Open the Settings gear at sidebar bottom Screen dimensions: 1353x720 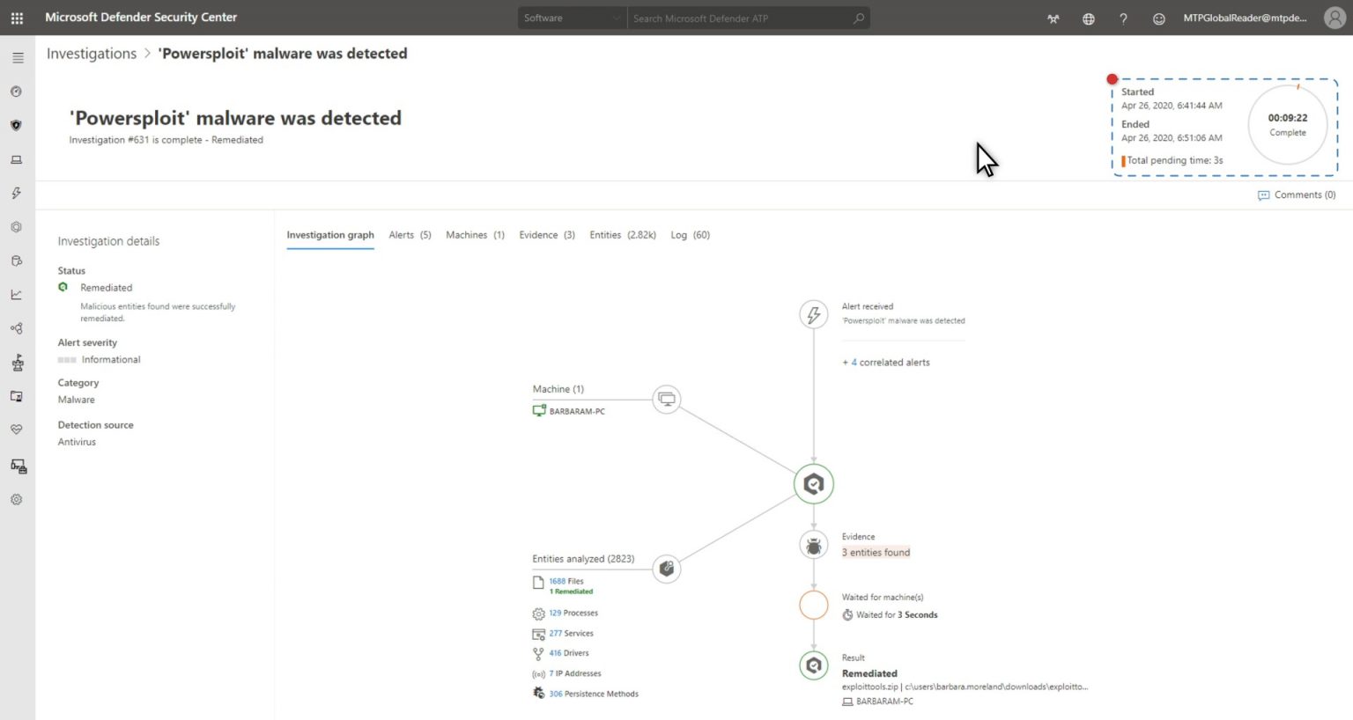point(16,499)
